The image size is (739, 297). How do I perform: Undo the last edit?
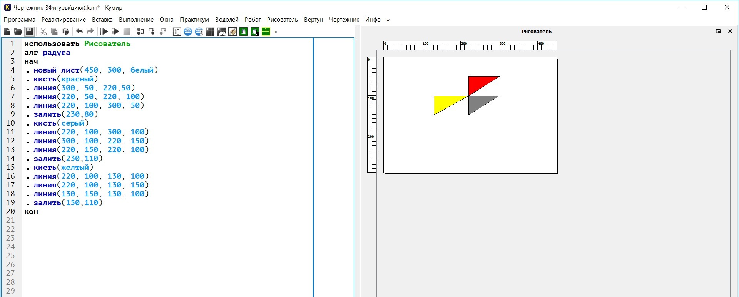pyautogui.click(x=79, y=32)
